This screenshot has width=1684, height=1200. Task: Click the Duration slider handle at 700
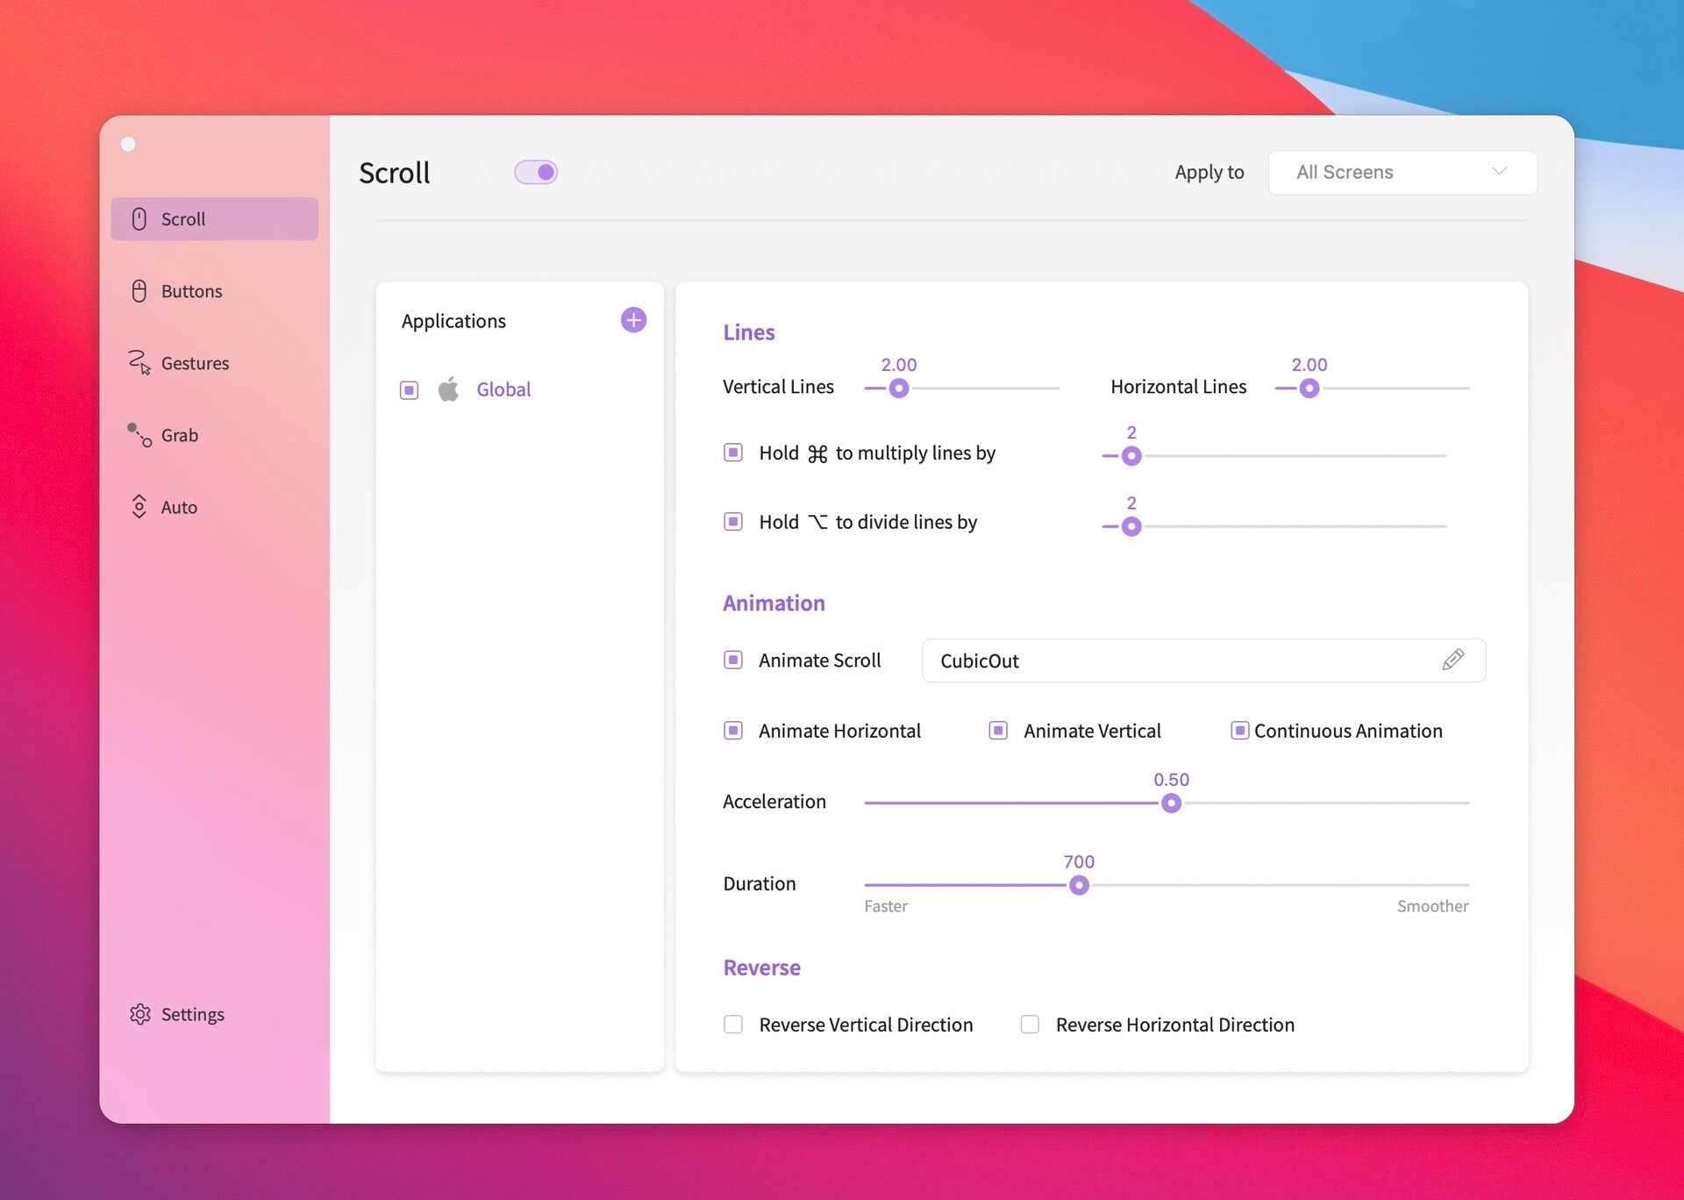pyautogui.click(x=1079, y=886)
